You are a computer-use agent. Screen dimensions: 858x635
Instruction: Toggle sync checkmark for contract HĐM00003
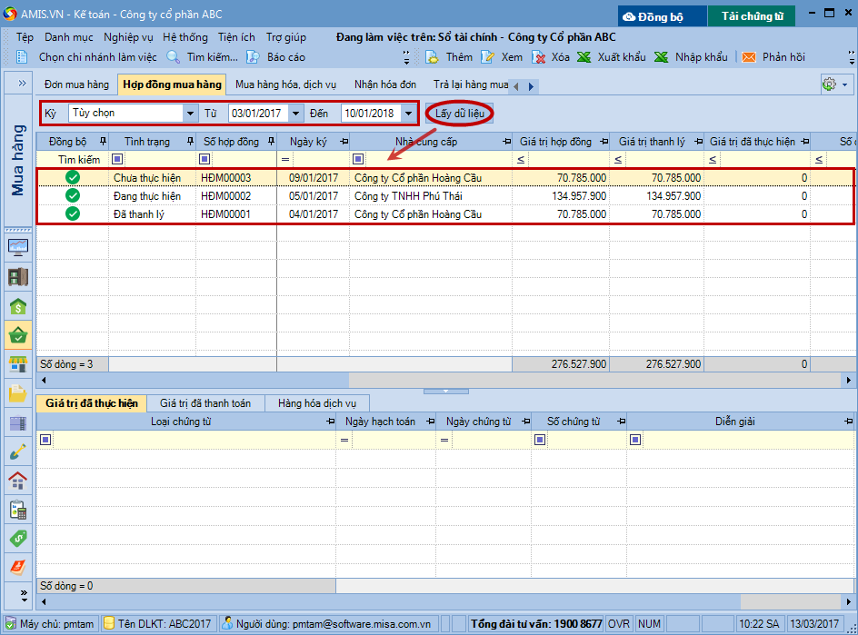click(73, 177)
